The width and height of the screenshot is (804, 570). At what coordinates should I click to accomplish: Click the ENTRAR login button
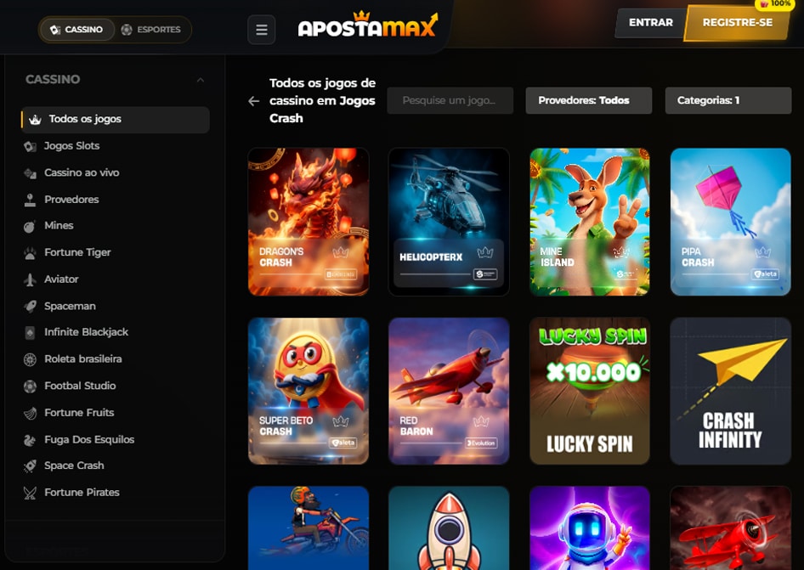tap(651, 23)
